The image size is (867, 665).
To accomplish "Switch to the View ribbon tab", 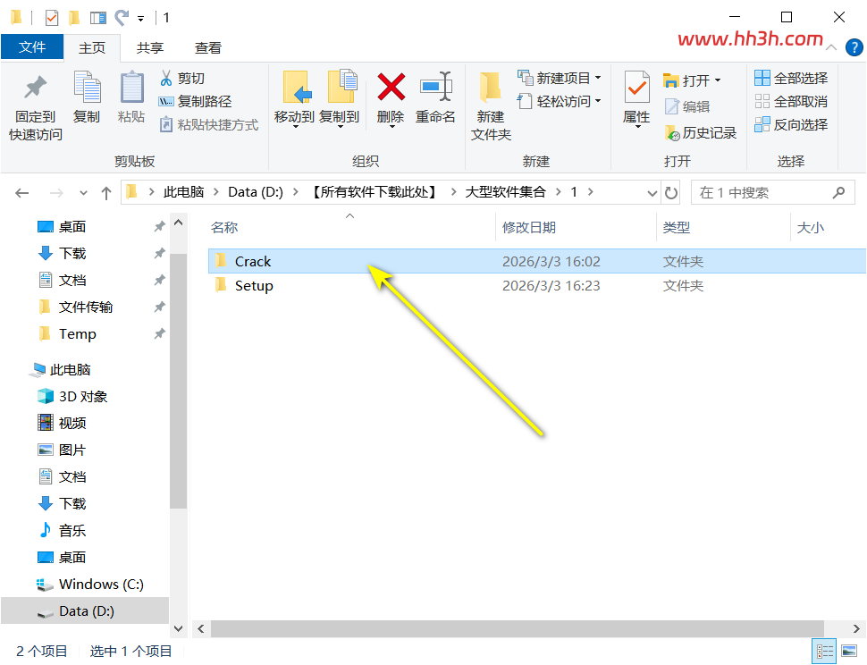I will click(207, 48).
